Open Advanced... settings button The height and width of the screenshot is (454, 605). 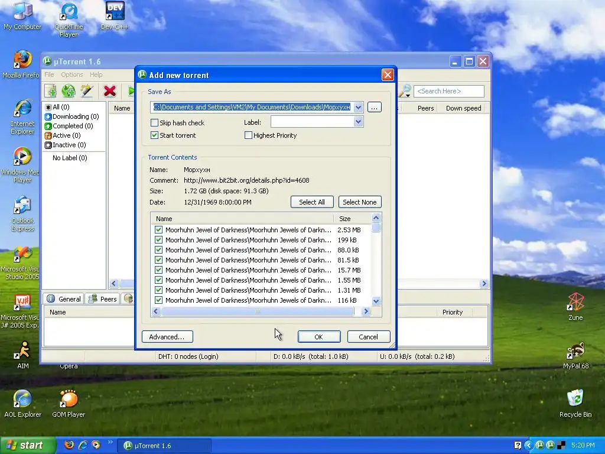[167, 336]
